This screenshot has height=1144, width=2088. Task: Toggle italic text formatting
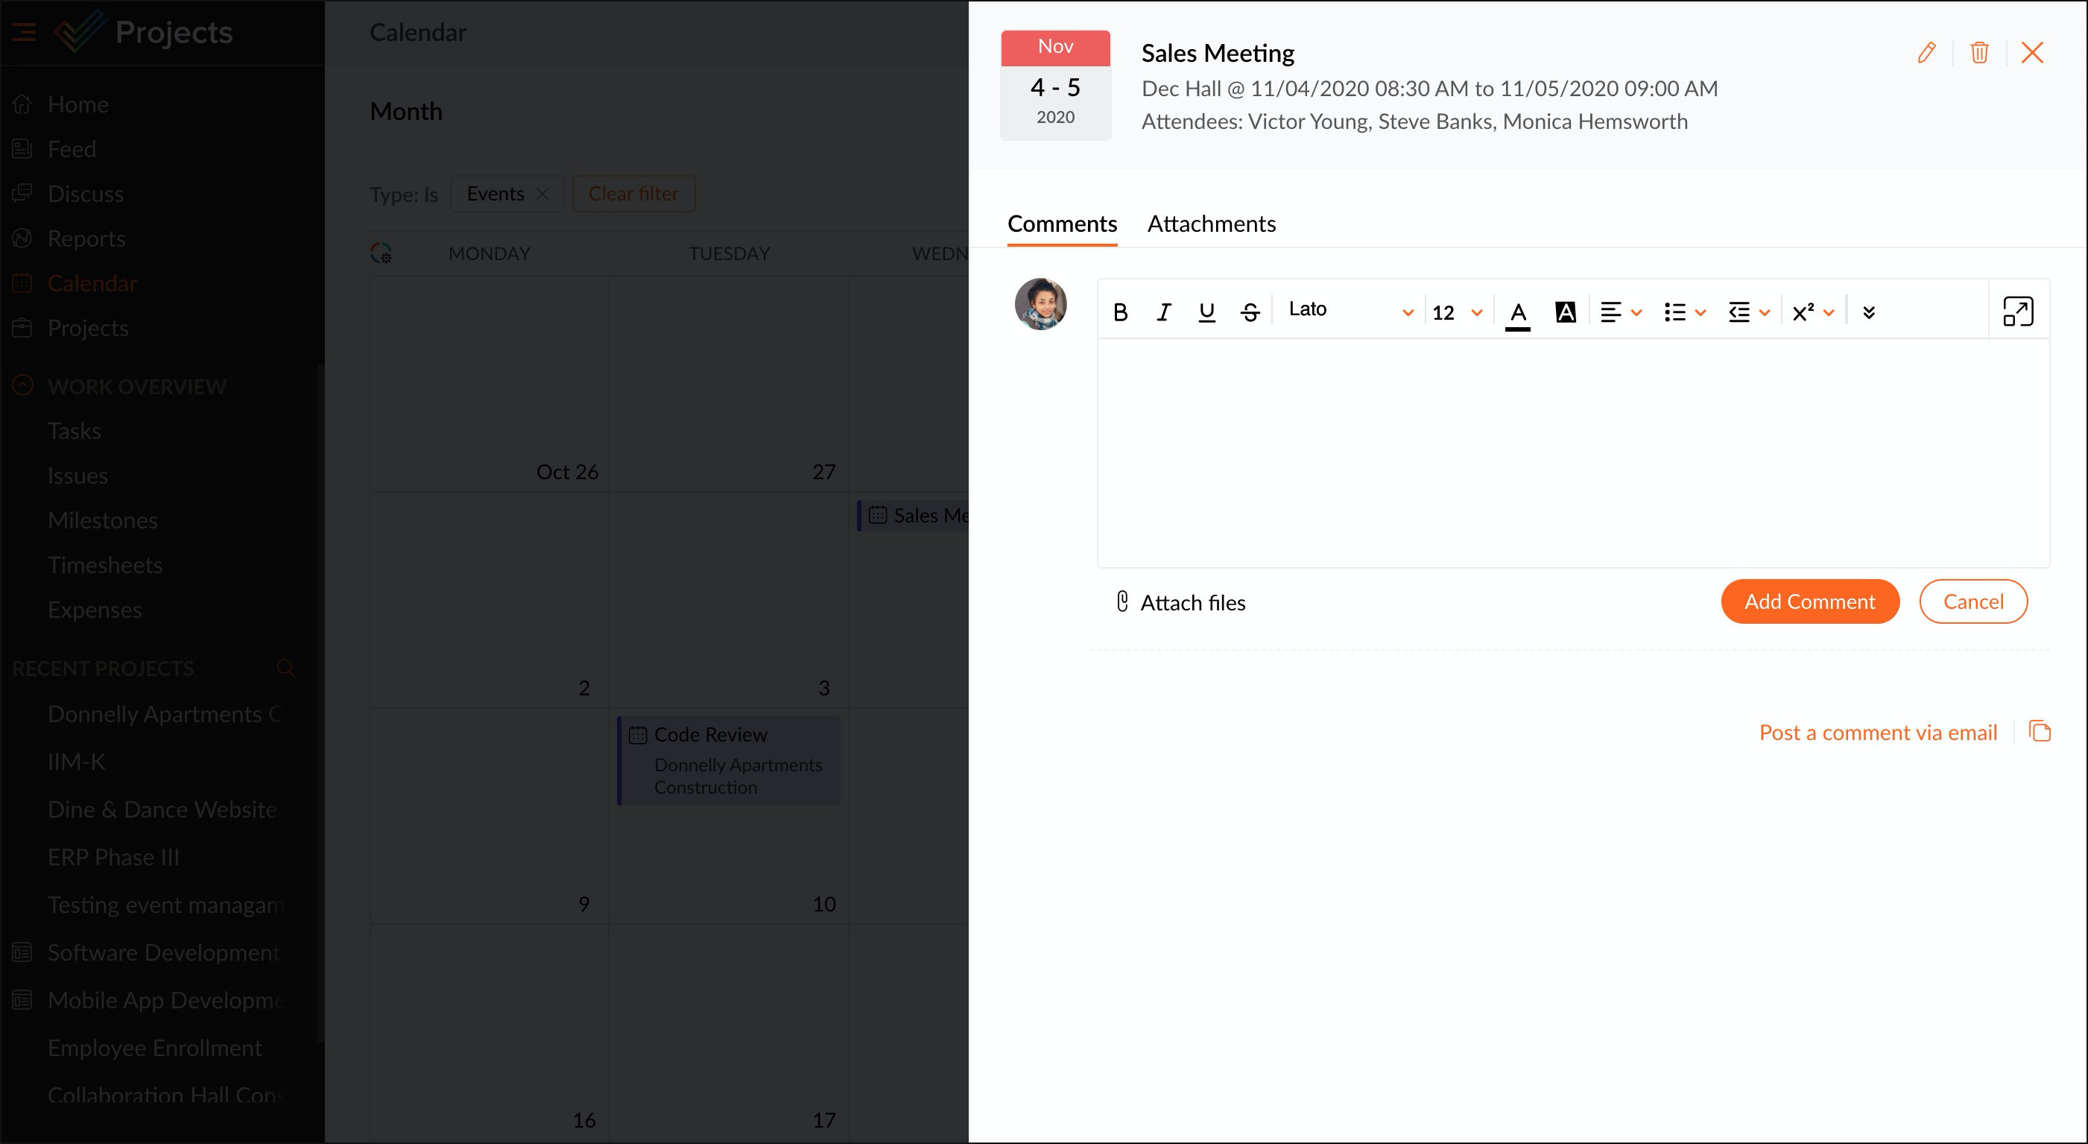coord(1163,312)
